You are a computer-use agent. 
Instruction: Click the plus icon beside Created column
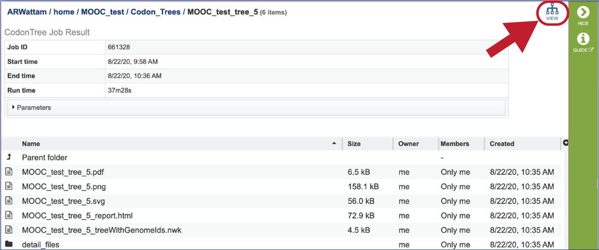point(566,142)
